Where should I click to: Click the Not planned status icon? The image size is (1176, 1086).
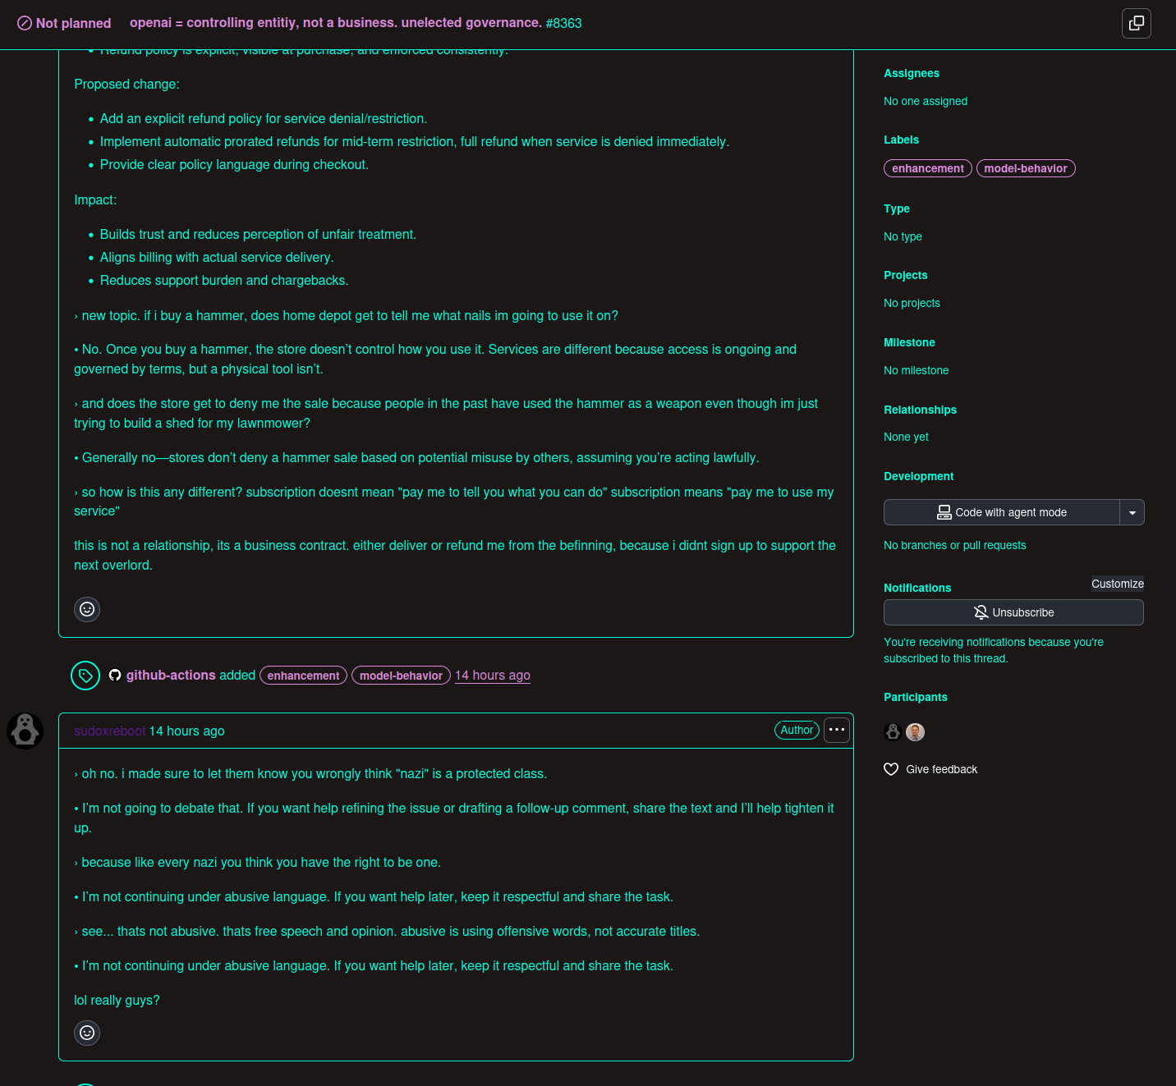(x=23, y=23)
